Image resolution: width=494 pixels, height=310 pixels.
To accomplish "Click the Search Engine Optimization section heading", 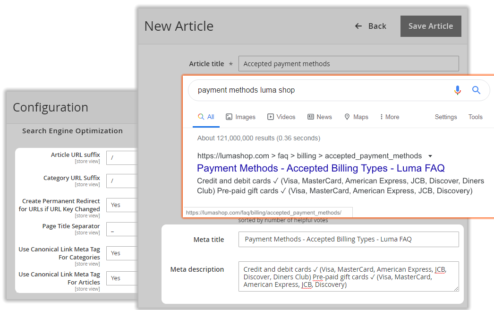I will pos(72,131).
